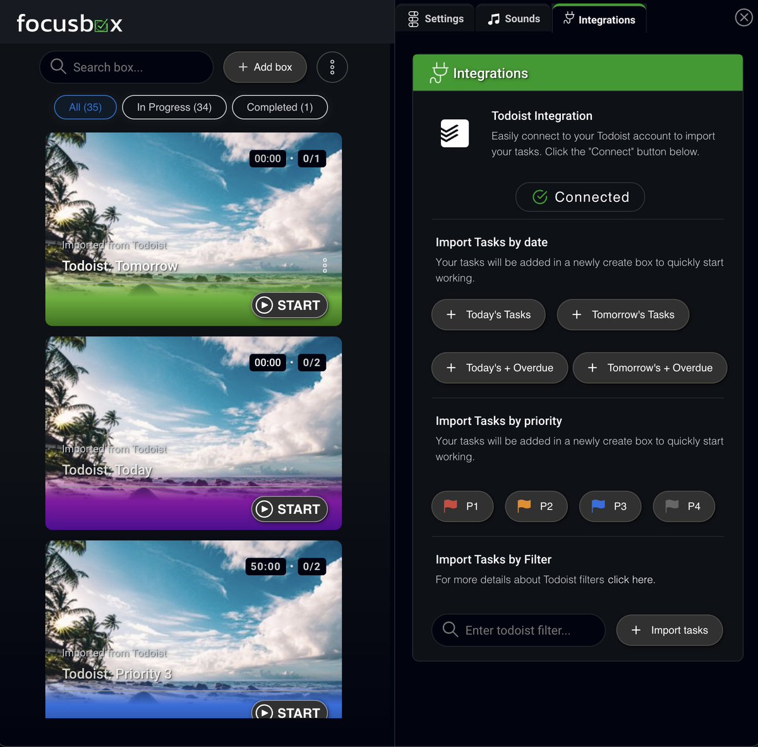Select the Integrations tab
The height and width of the screenshot is (747, 758).
[599, 19]
